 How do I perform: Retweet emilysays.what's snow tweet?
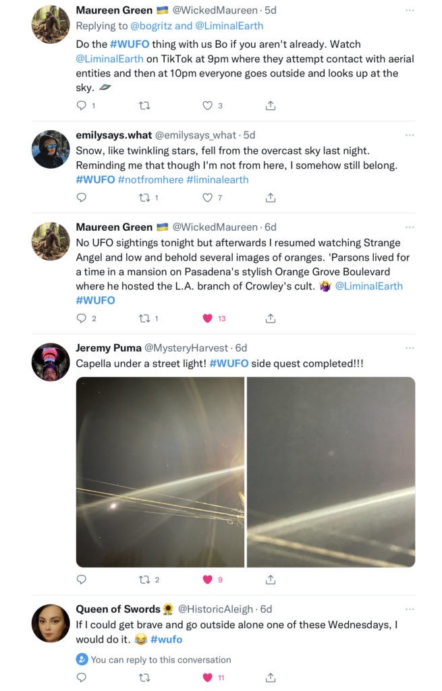[x=144, y=198]
